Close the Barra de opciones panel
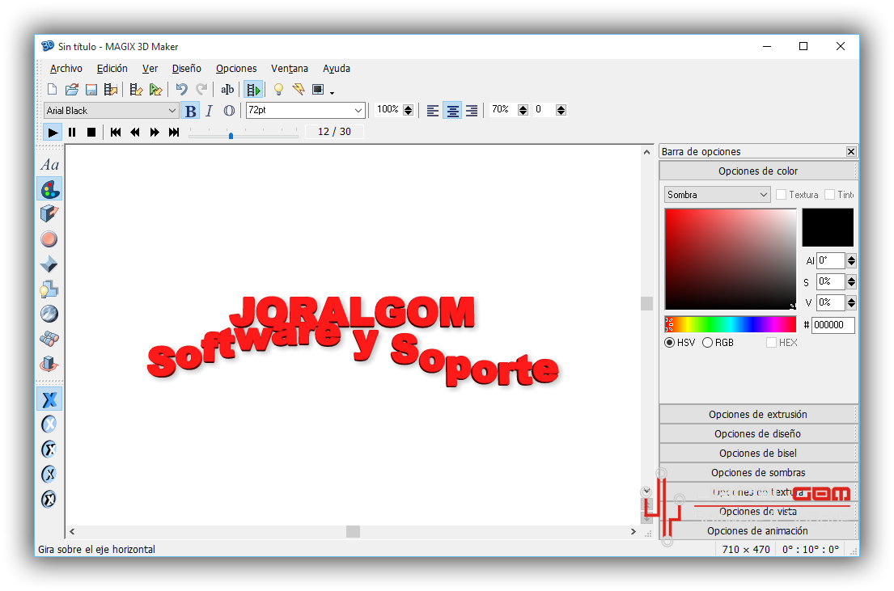Screen dimensions: 894x591 [x=850, y=152]
